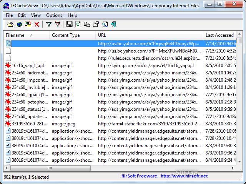
Task: Select the l.yimg.com 16x16_yap.gif URL
Action: 146,66
